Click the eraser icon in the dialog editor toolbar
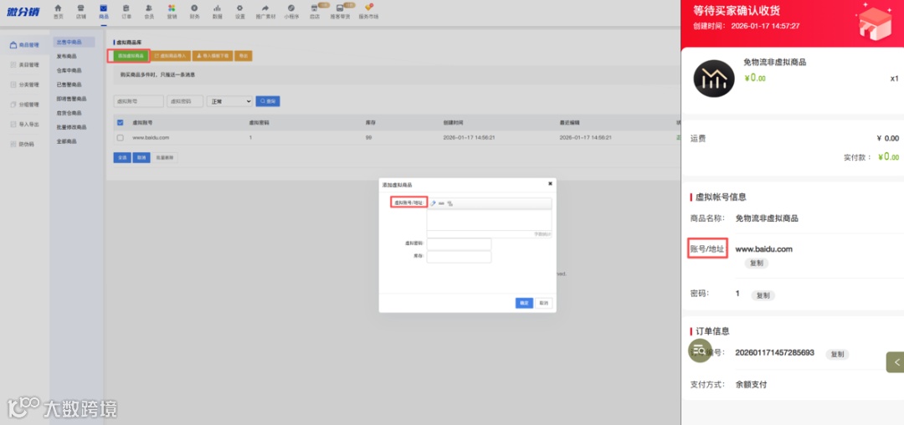 (433, 203)
